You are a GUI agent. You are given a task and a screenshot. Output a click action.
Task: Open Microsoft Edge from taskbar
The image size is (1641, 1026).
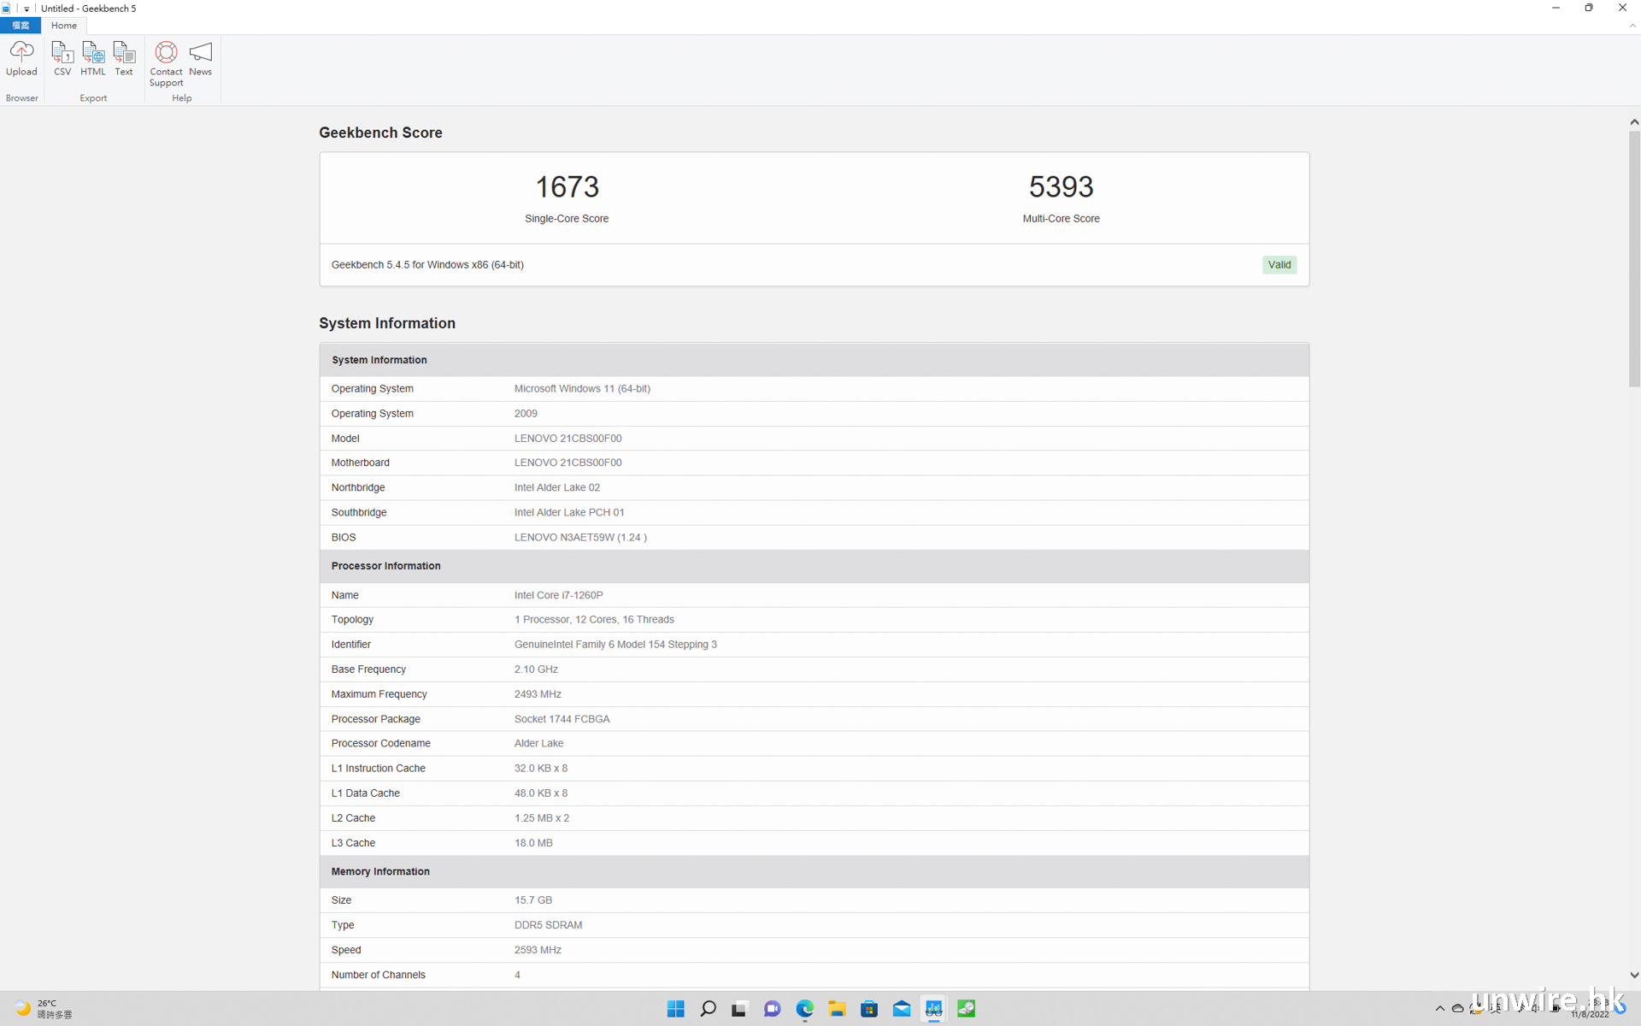point(804,1009)
